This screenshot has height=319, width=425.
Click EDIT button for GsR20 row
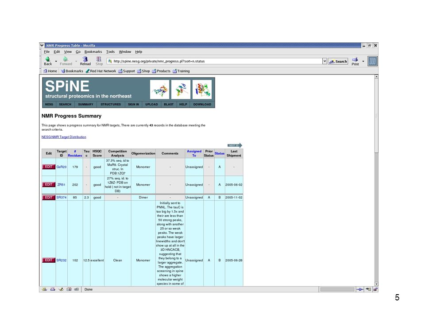click(x=49, y=167)
